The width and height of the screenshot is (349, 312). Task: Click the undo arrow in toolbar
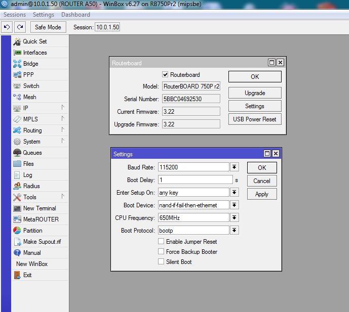[7, 27]
